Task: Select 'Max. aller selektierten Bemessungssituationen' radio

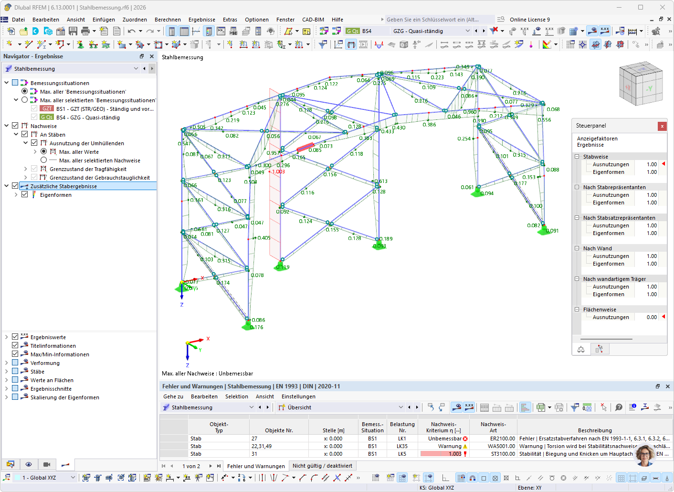Action: 25,100
